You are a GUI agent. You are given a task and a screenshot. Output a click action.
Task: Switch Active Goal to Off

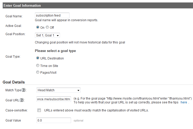pyautogui.click(x=47, y=27)
